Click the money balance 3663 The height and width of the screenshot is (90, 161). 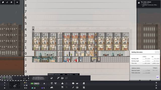(x=35, y=83)
